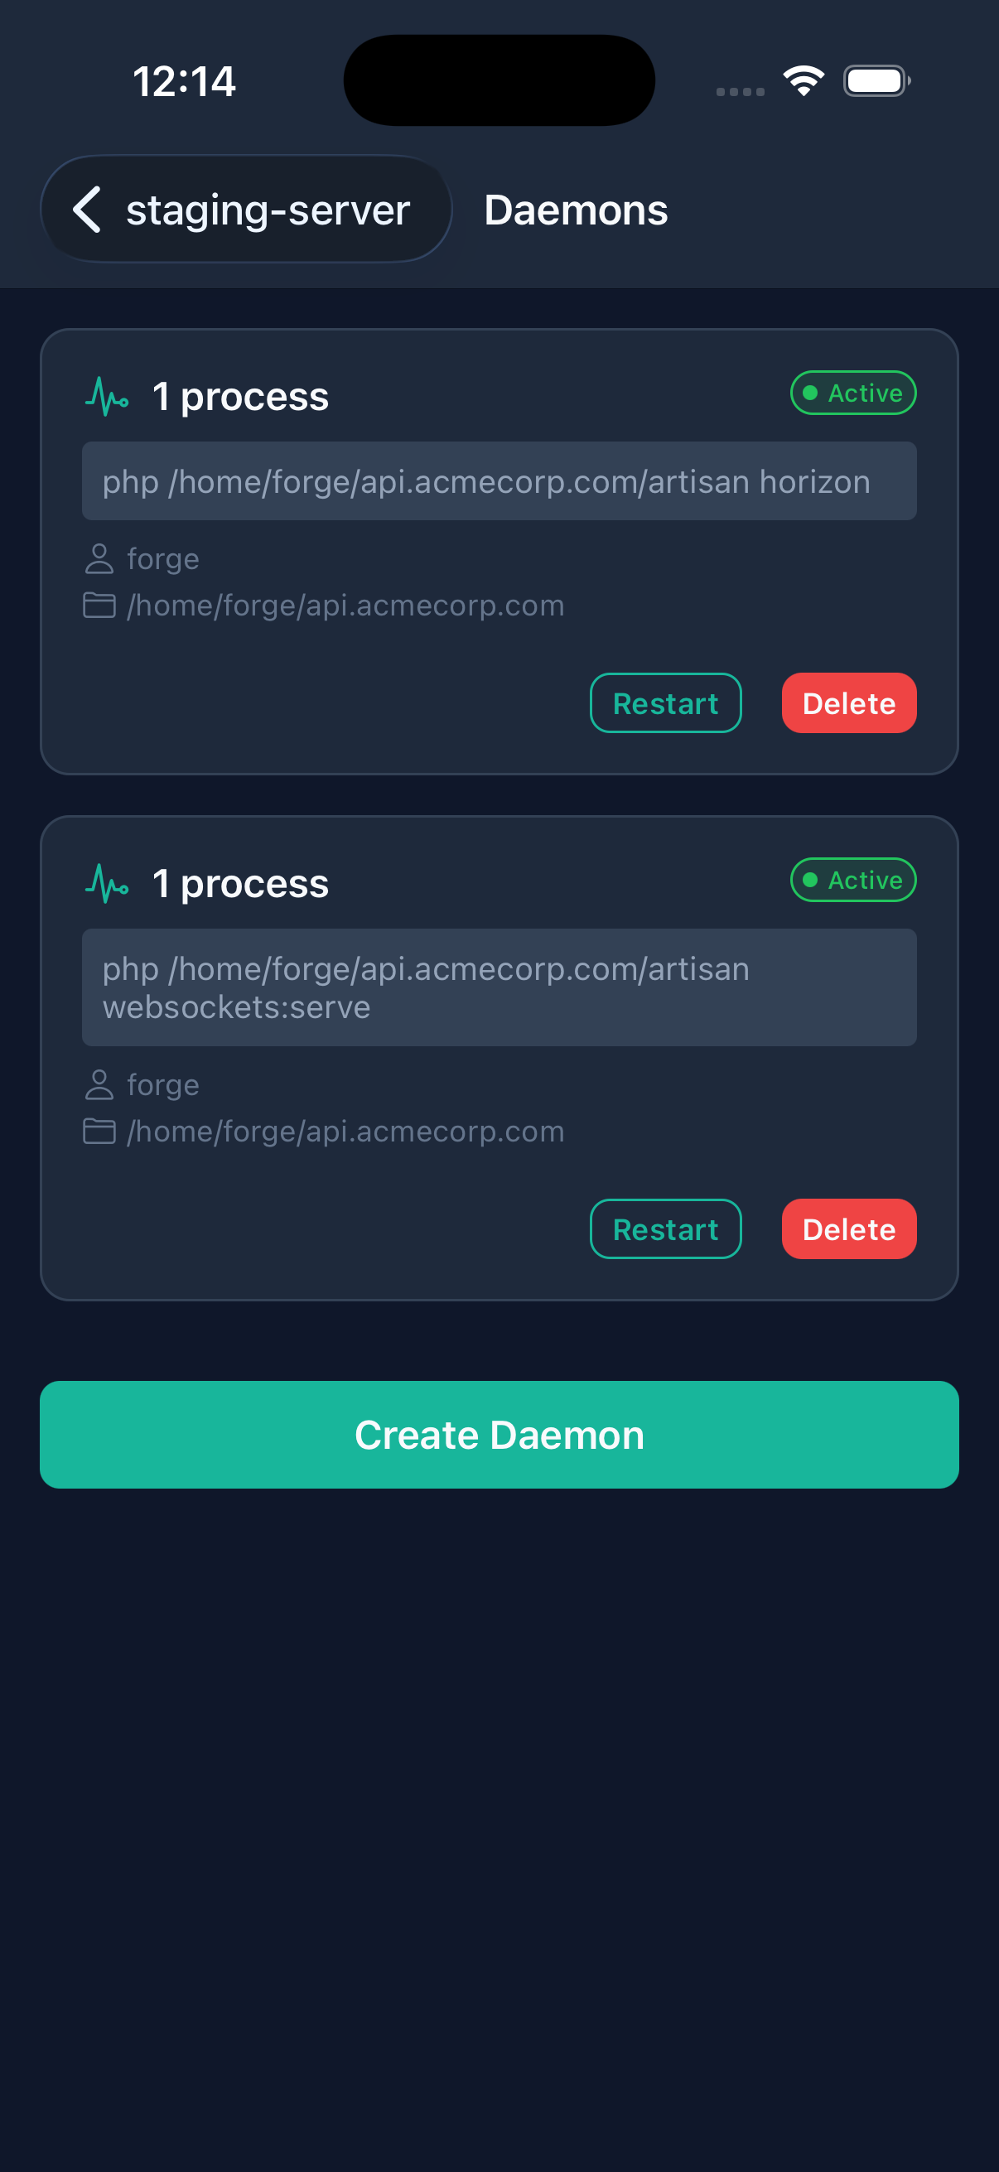Tap the folder icon on horizon daemon
The height and width of the screenshot is (2172, 999).
99,605
